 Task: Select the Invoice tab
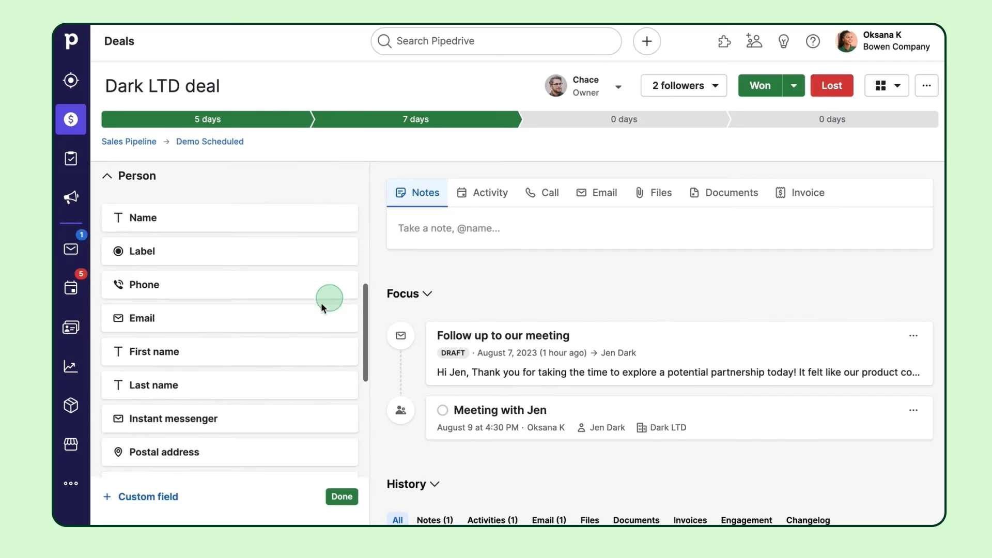coord(800,193)
